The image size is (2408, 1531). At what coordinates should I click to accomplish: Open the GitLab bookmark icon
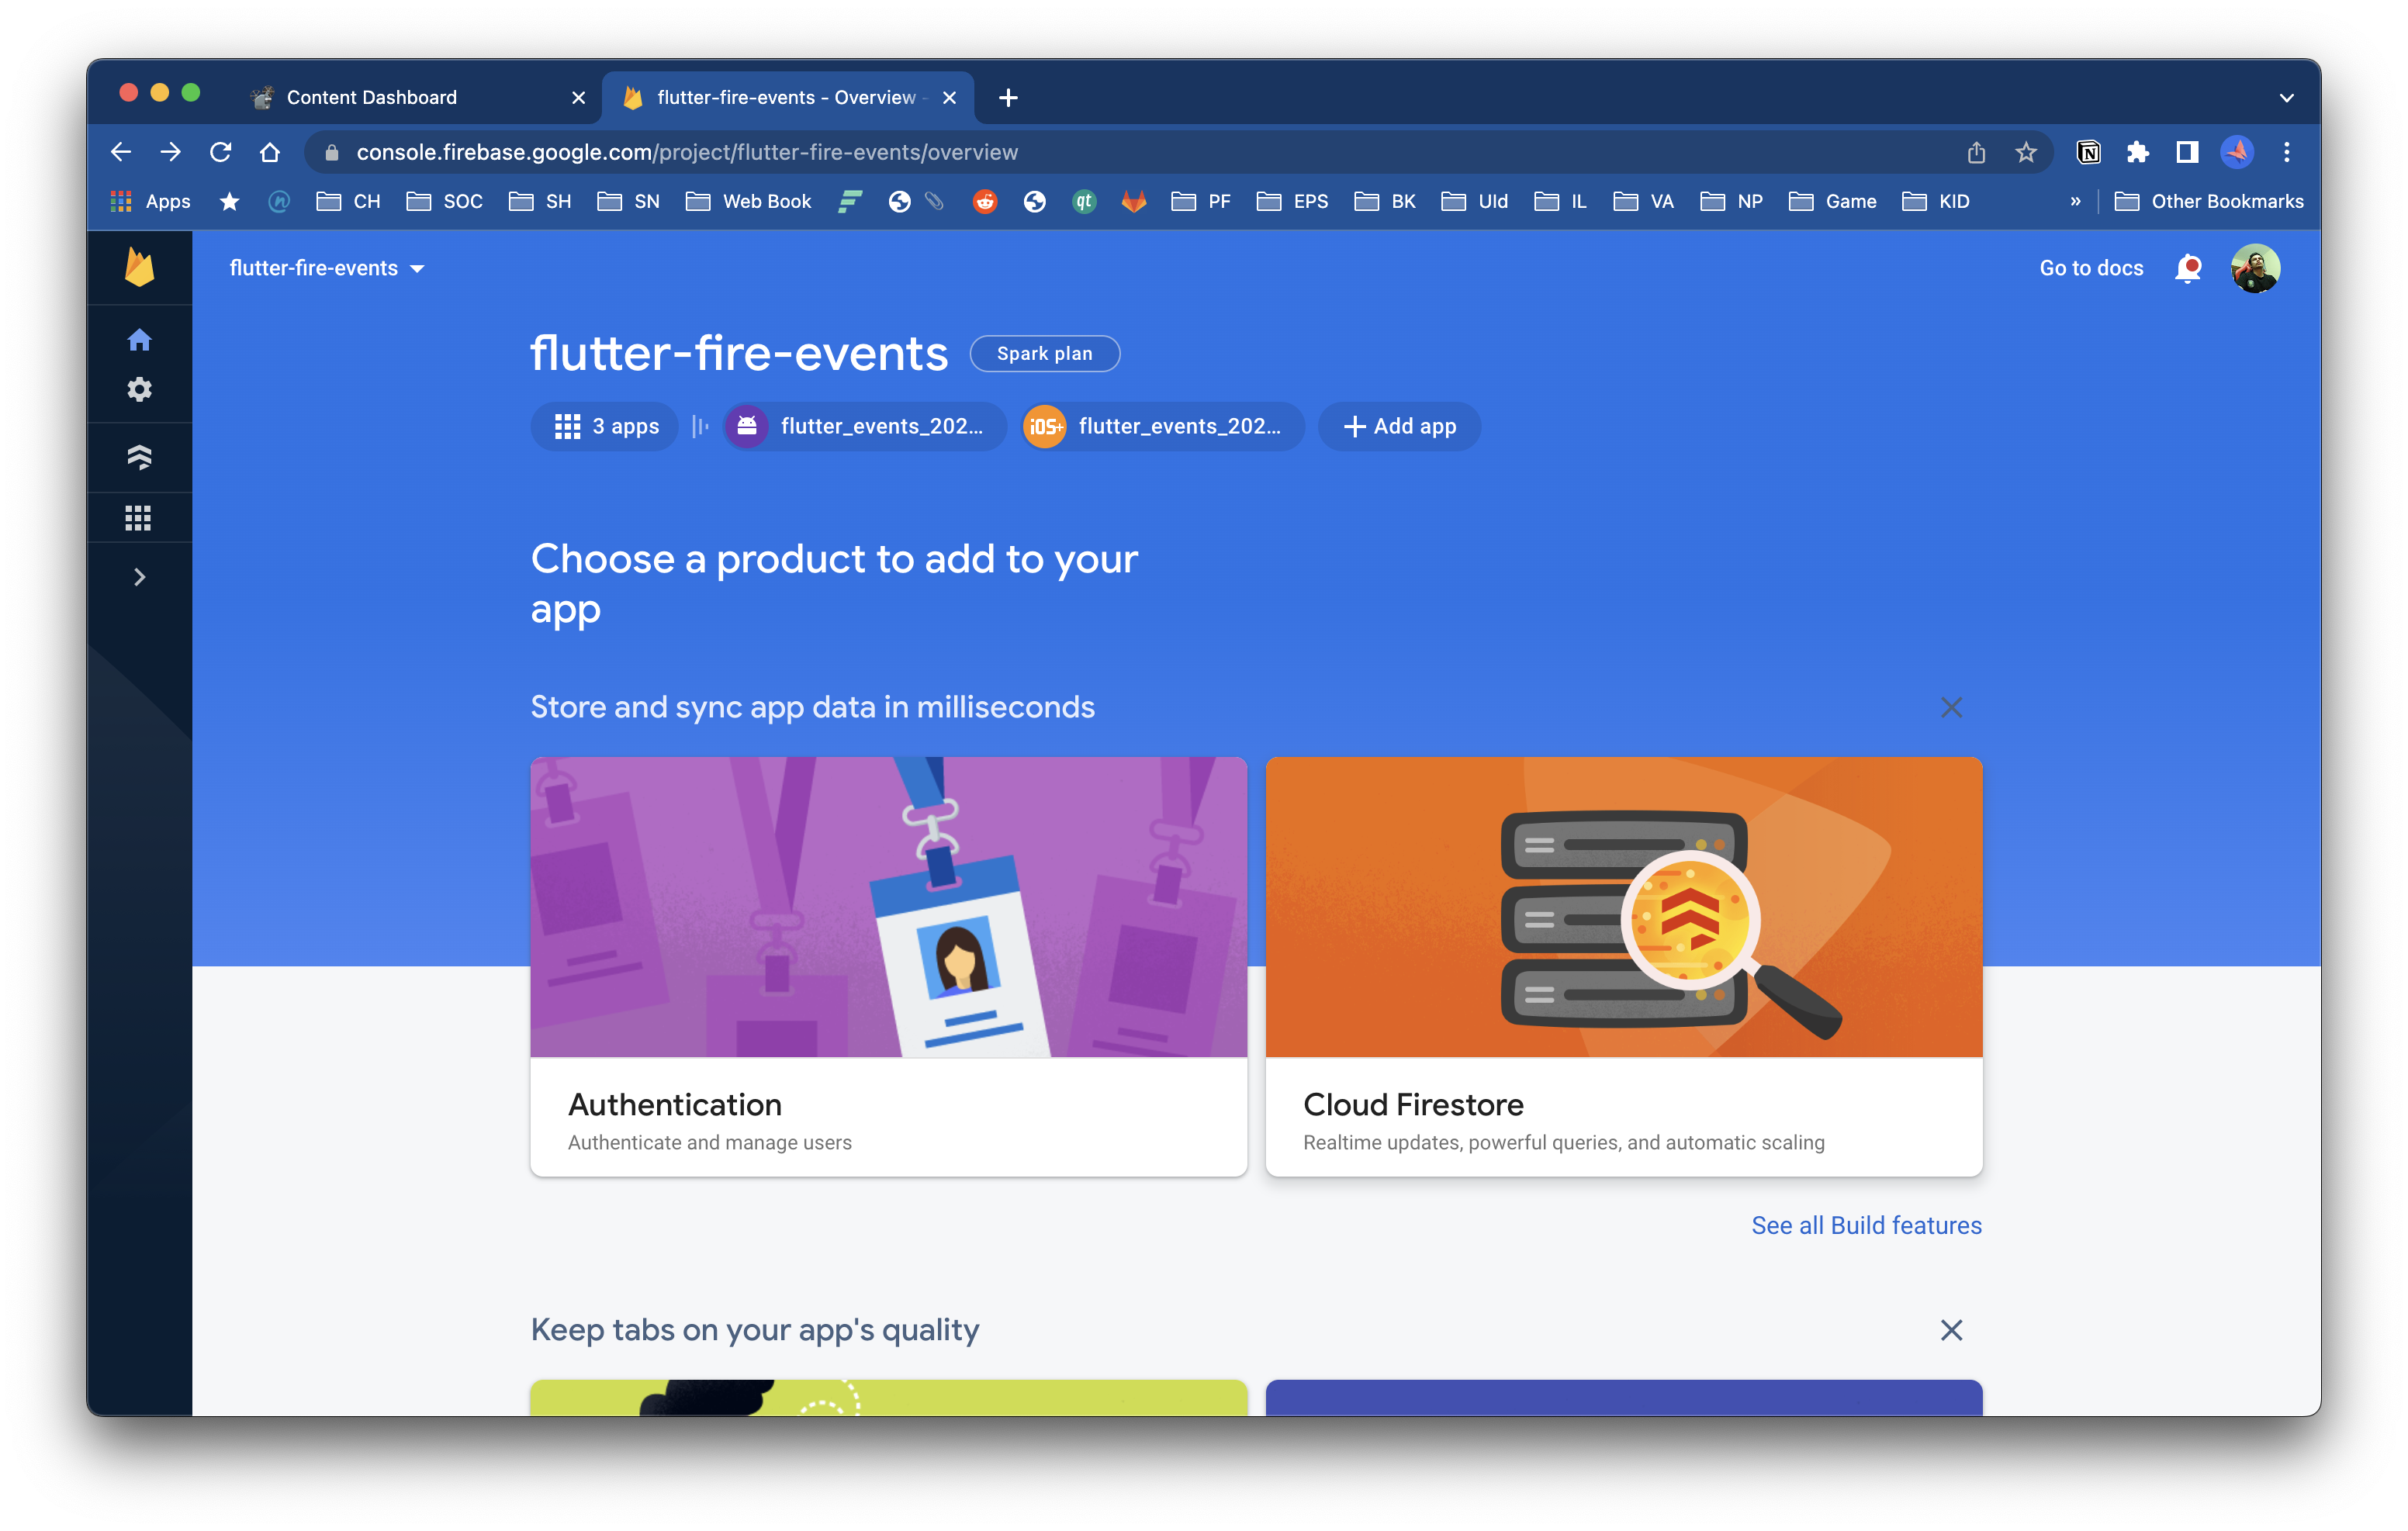pos(1133,201)
